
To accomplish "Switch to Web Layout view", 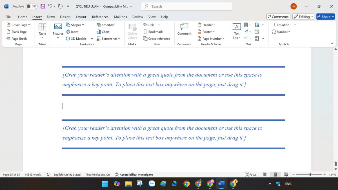I will tap(286, 175).
